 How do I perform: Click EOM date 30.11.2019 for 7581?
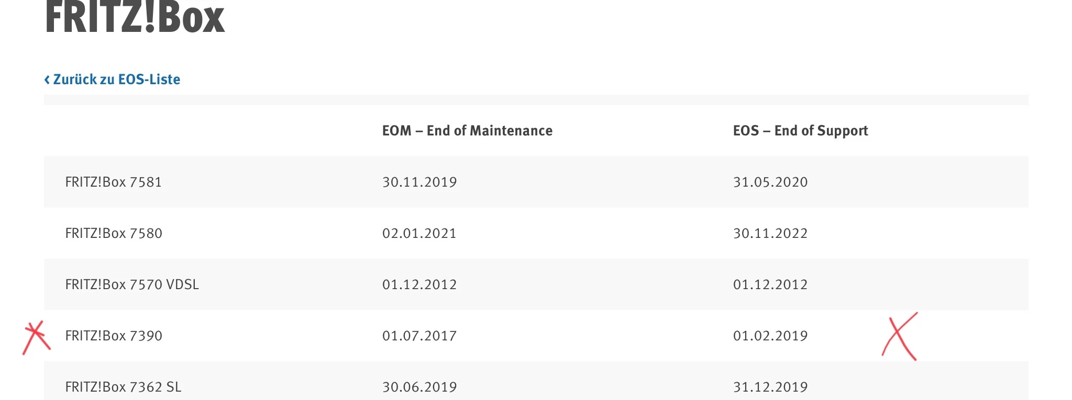point(419,182)
